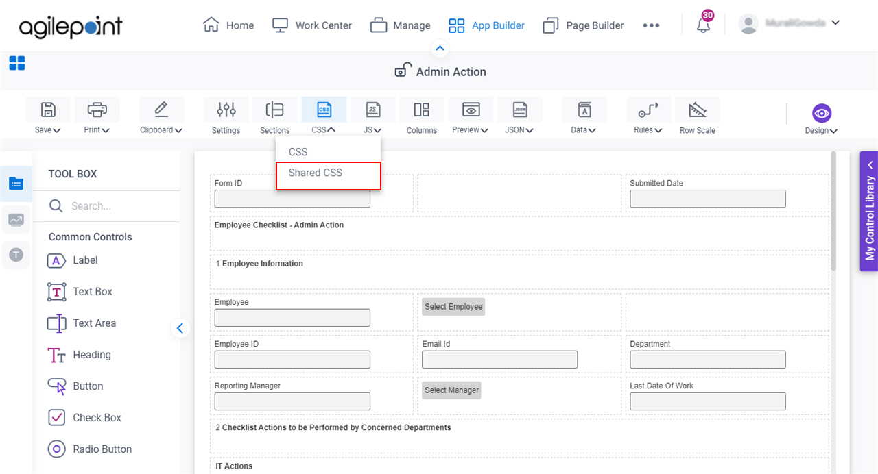Switch to App Builder tab
Screen dimensions: 878x474
pyautogui.click(x=486, y=25)
